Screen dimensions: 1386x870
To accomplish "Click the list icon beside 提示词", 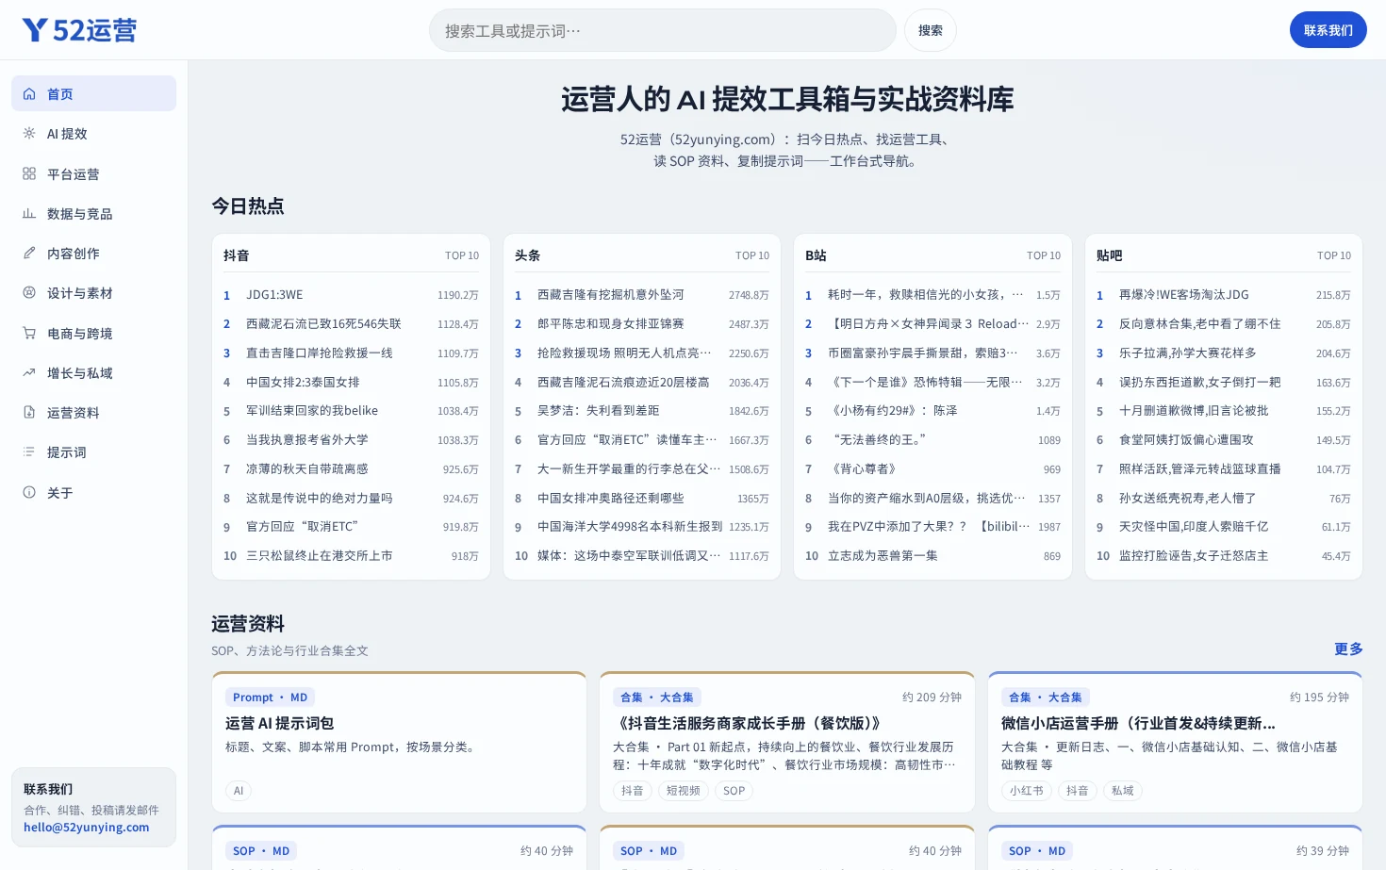I will pyautogui.click(x=29, y=452).
